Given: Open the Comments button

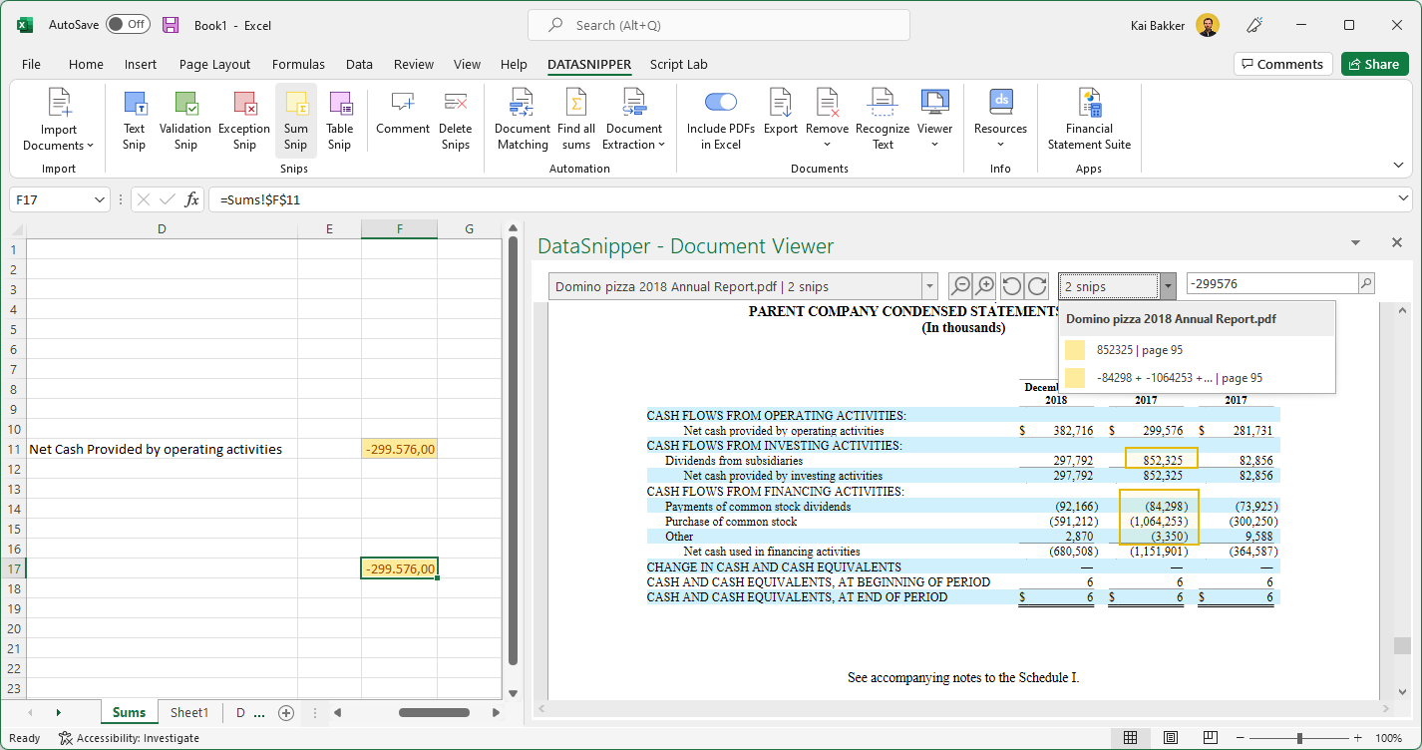Looking at the screenshot, I should tap(1282, 64).
